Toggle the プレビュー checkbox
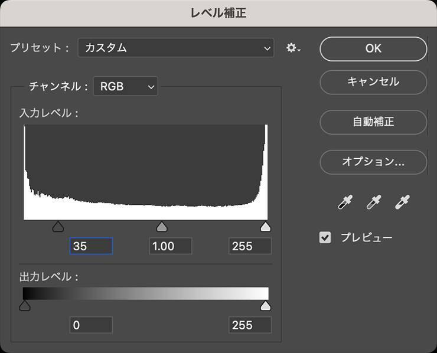 click(x=325, y=237)
